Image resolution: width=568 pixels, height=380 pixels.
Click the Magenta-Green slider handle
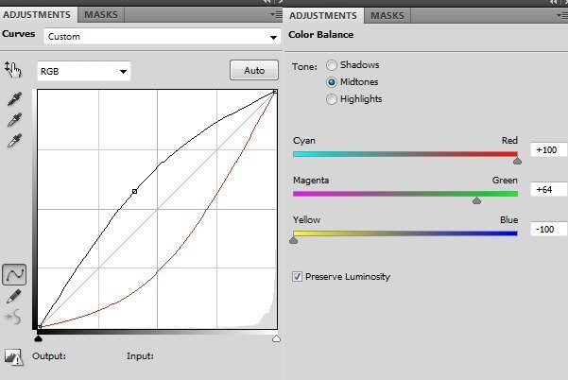pyautogui.click(x=476, y=200)
